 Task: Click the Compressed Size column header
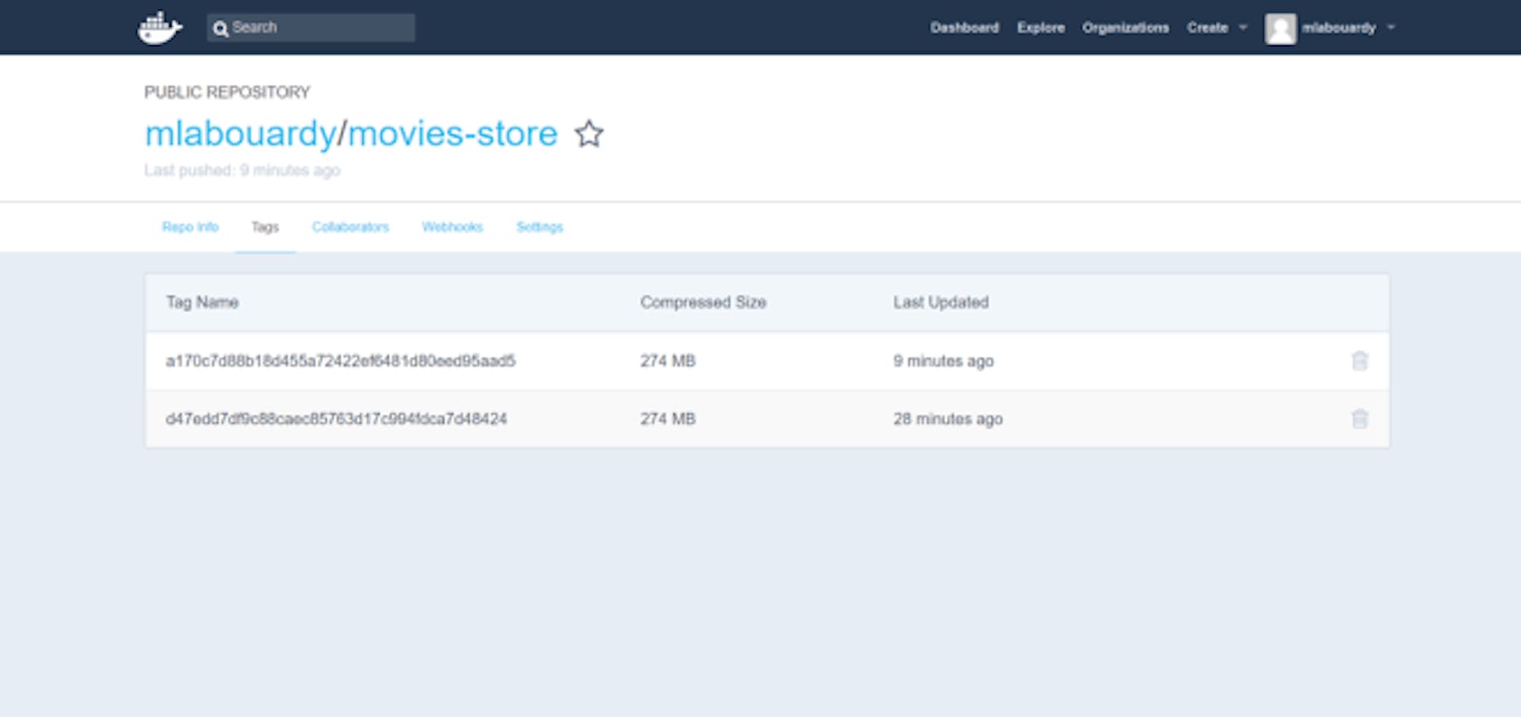(703, 303)
